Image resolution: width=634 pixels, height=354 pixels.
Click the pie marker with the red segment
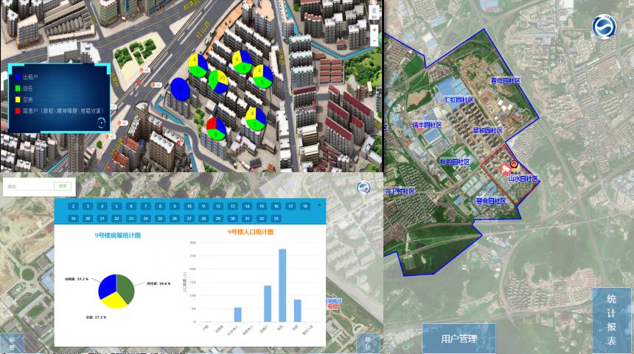[x=215, y=128]
